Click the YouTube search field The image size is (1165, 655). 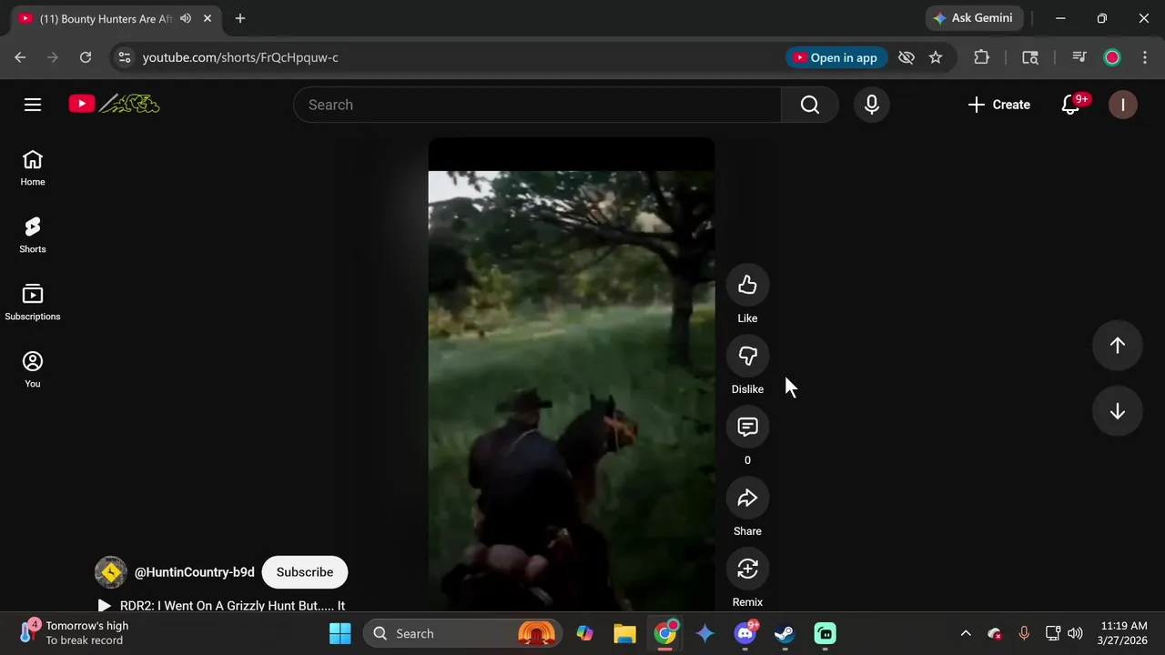(x=537, y=105)
